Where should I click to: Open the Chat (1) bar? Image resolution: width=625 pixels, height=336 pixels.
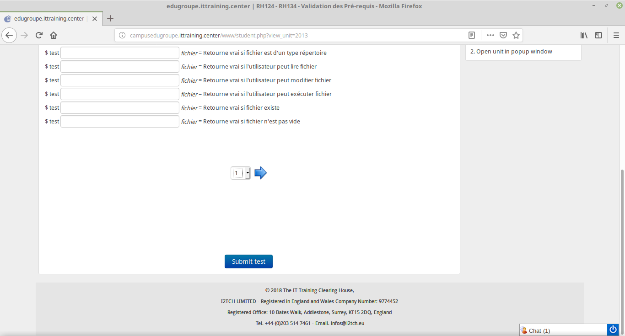pos(563,330)
